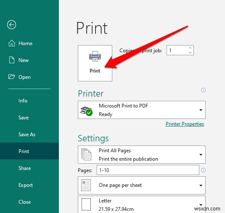Expand the Print All Pages dropdown
The width and height of the screenshot is (225, 213).
pos(201,155)
